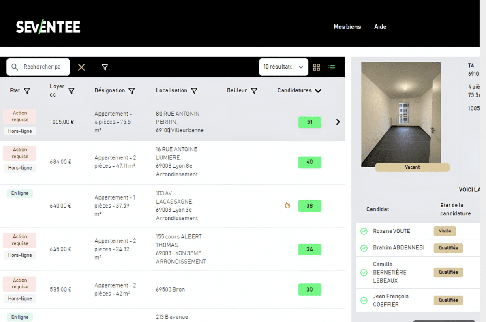Filter by Etat column funnel icon
The height and width of the screenshot is (322, 486).
click(27, 91)
